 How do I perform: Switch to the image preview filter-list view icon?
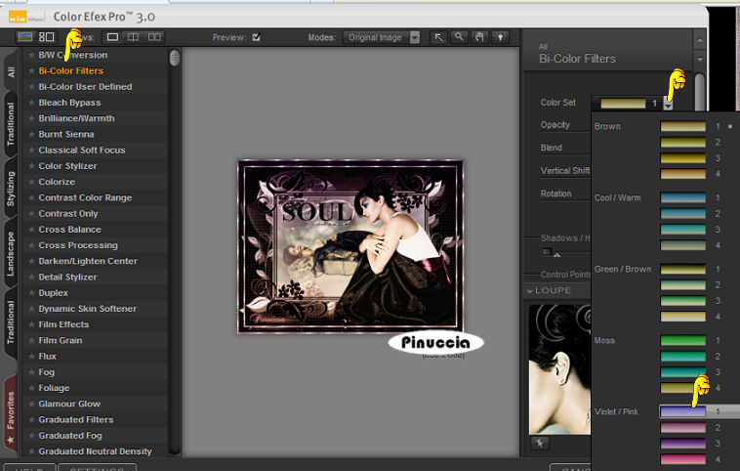(x=24, y=37)
